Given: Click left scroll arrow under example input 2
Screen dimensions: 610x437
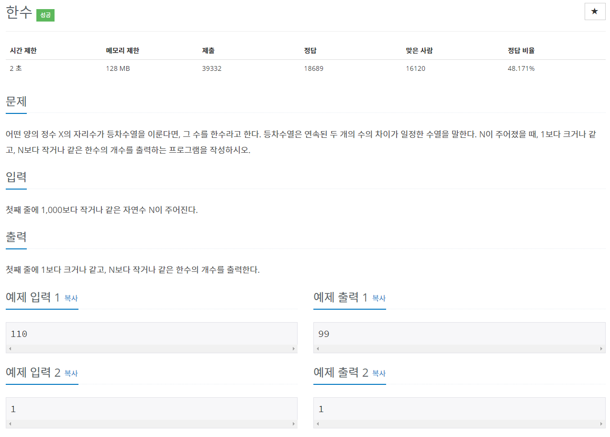Looking at the screenshot, I should [x=10, y=424].
